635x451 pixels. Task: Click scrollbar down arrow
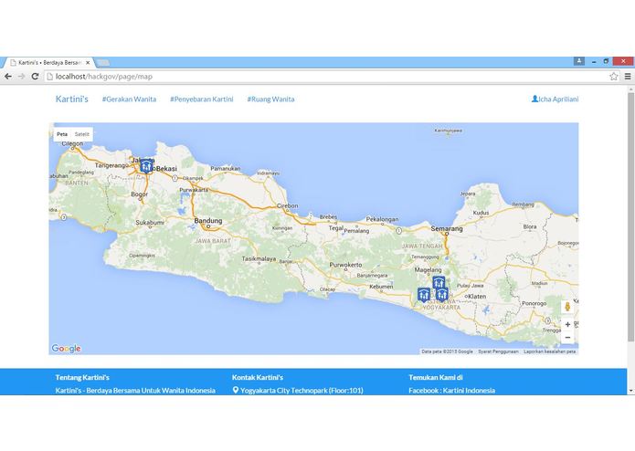click(630, 391)
